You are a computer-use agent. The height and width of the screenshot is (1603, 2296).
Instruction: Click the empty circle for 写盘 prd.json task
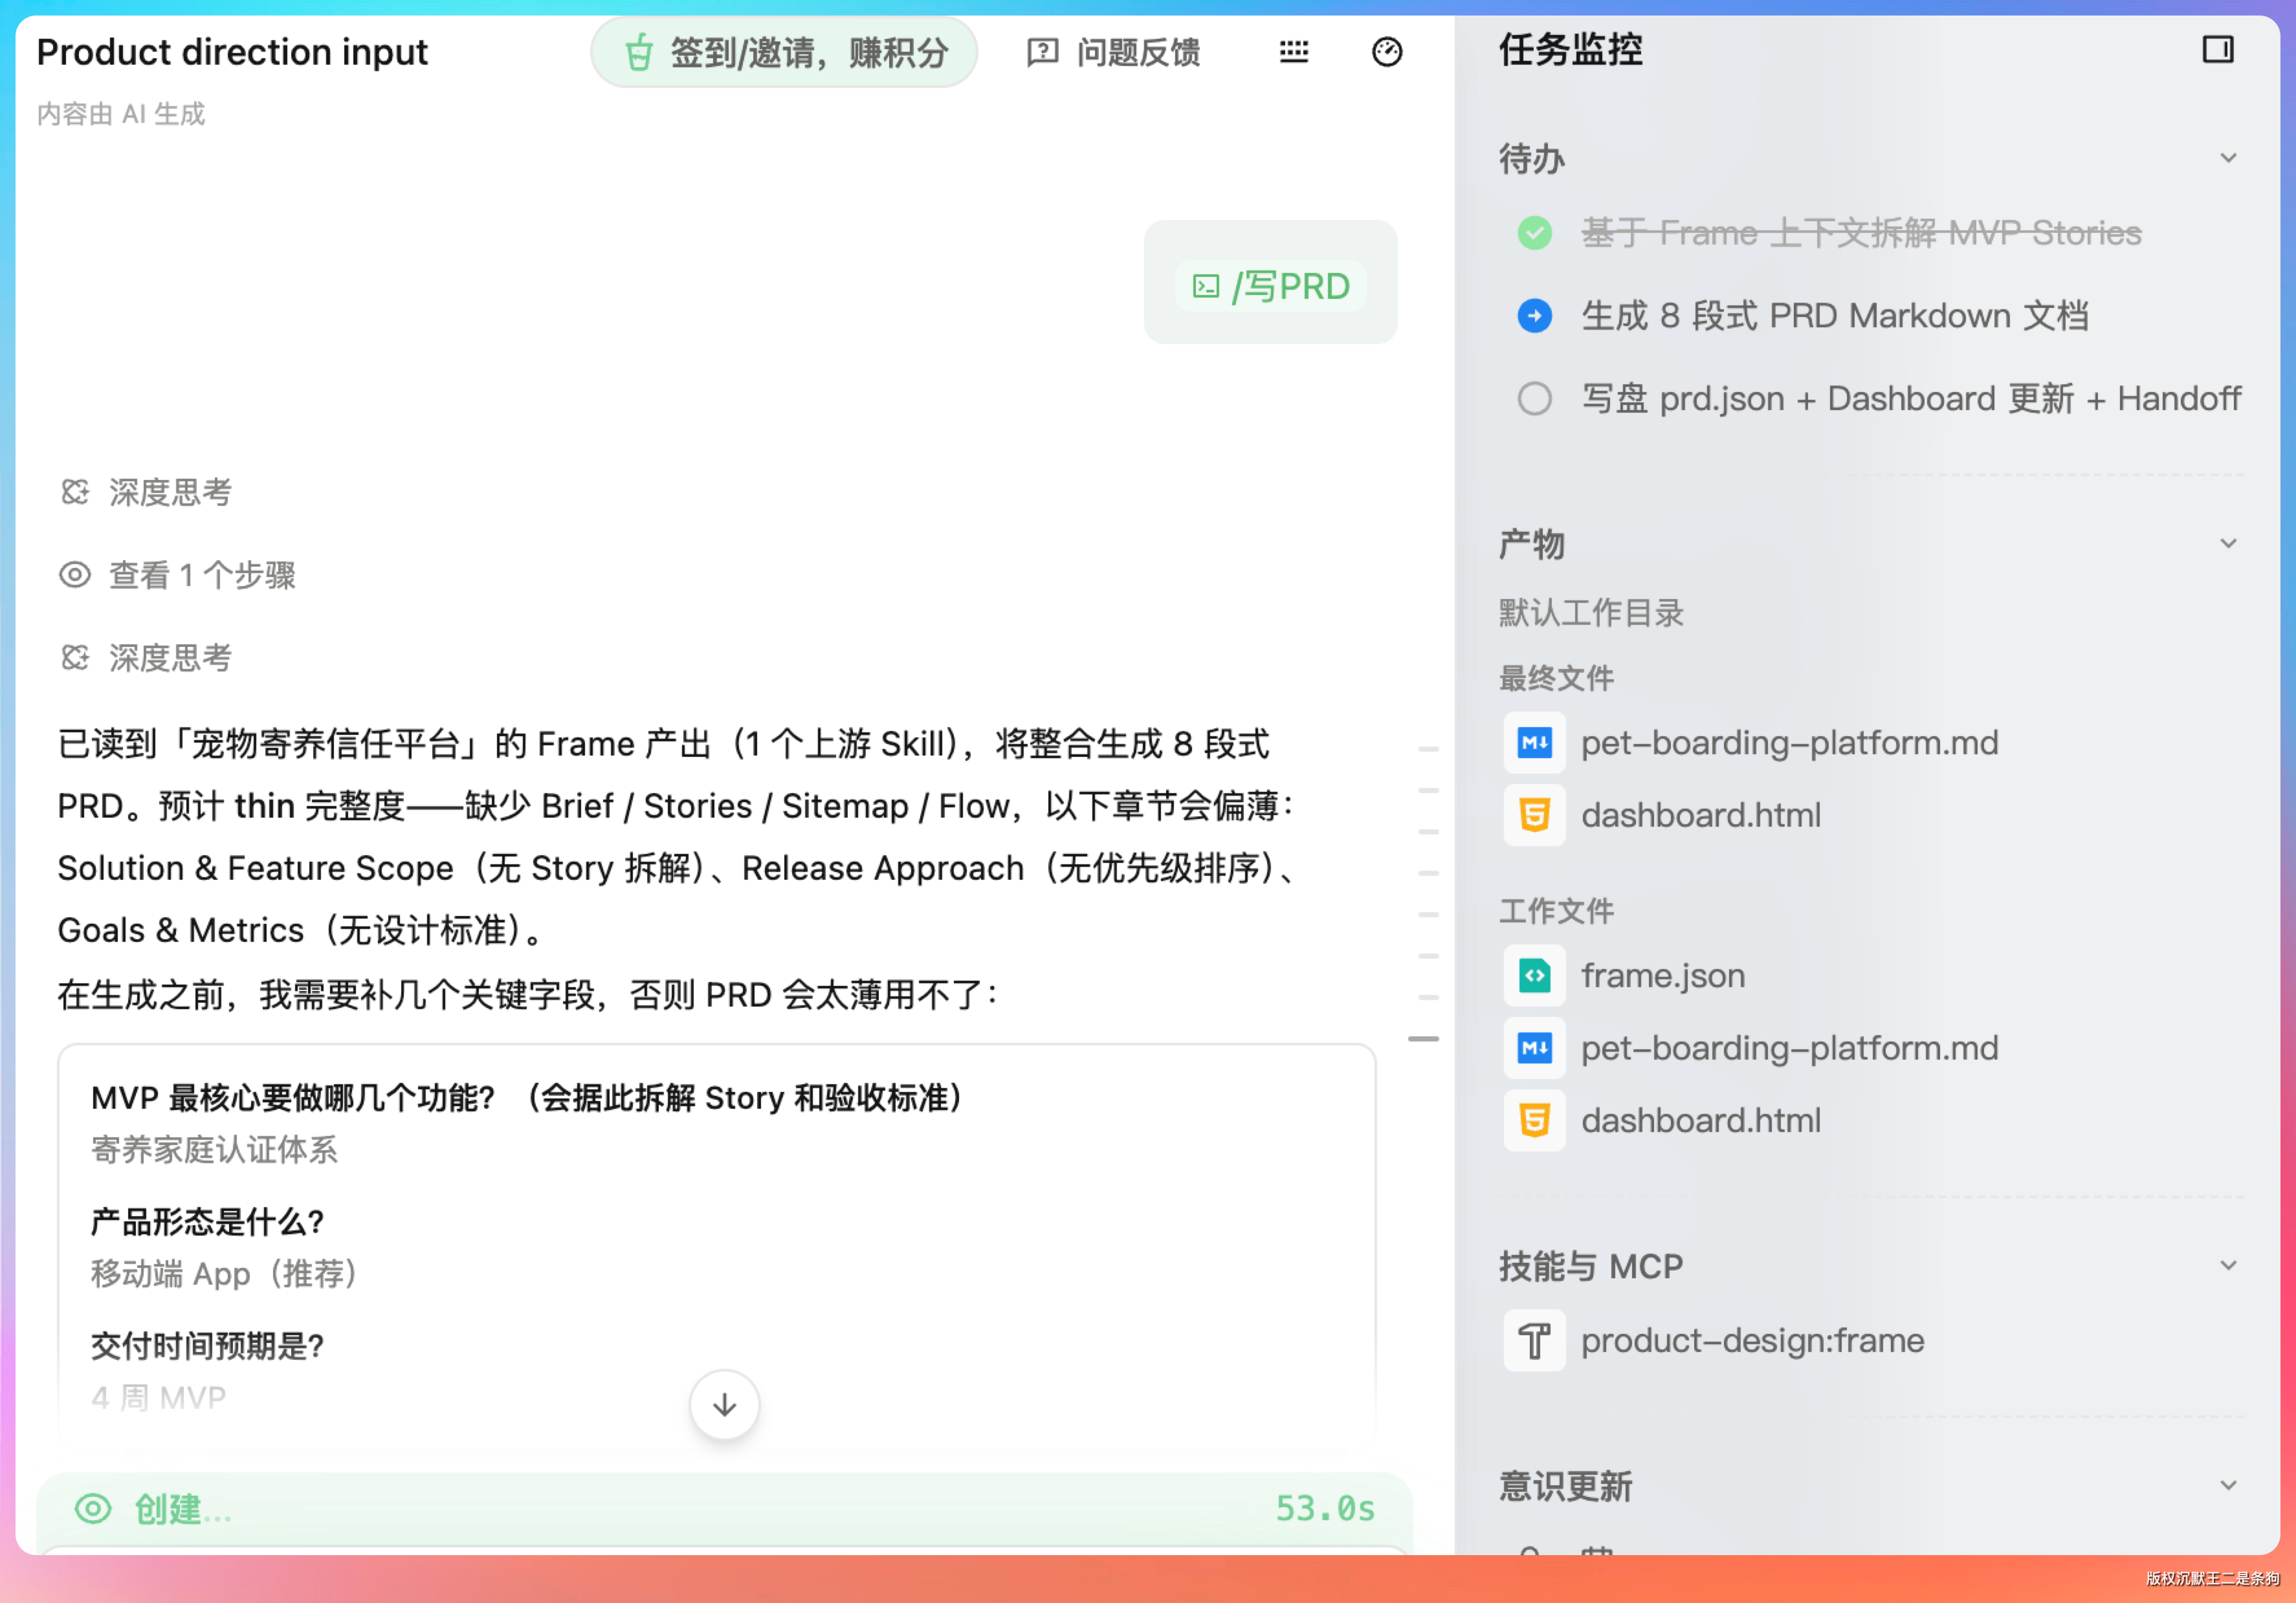point(1534,398)
